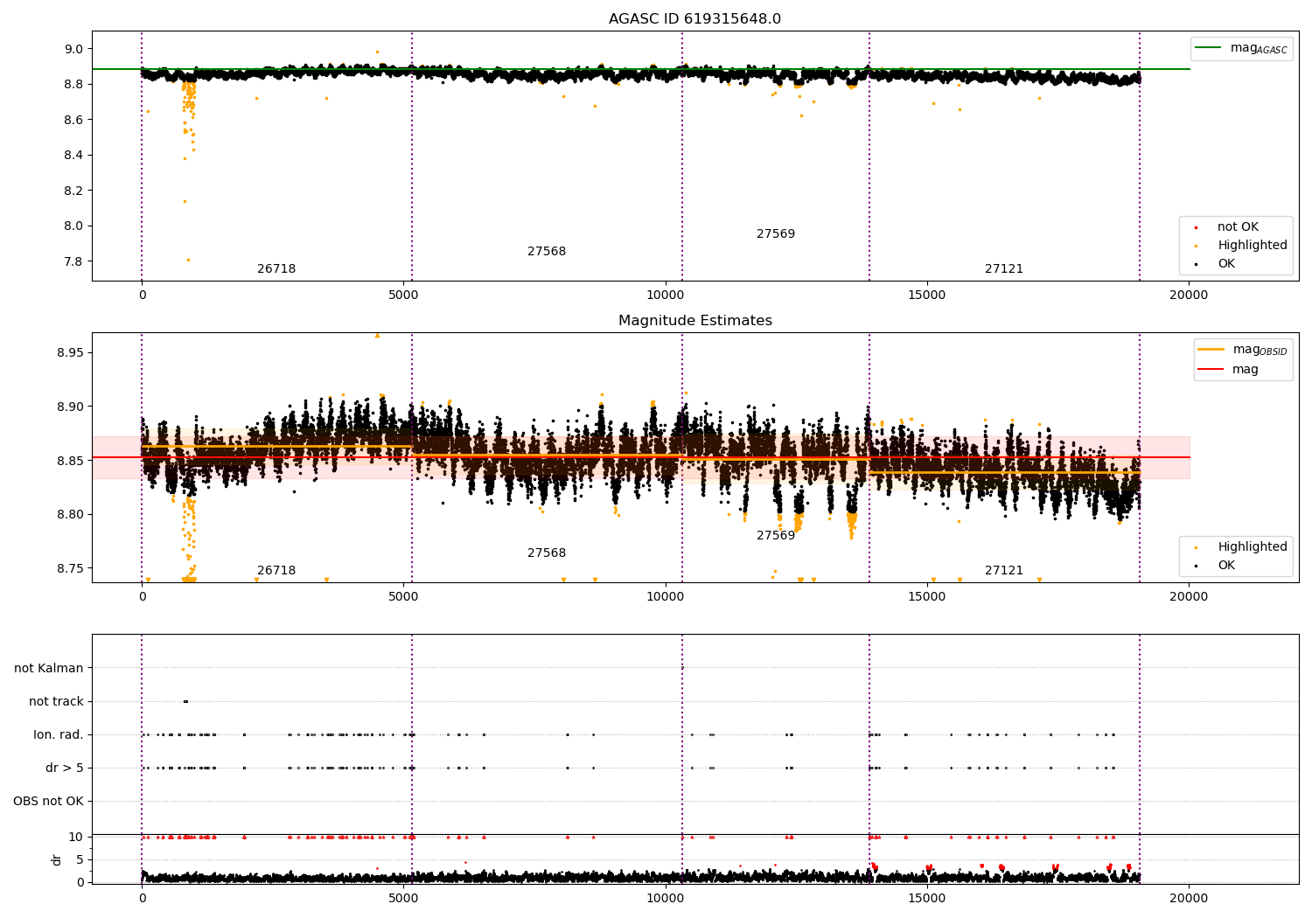The width and height of the screenshot is (1312, 918).
Task: Click 'Highlighted' legend label in Magnitude Estimates plot
Action: pos(1253,547)
